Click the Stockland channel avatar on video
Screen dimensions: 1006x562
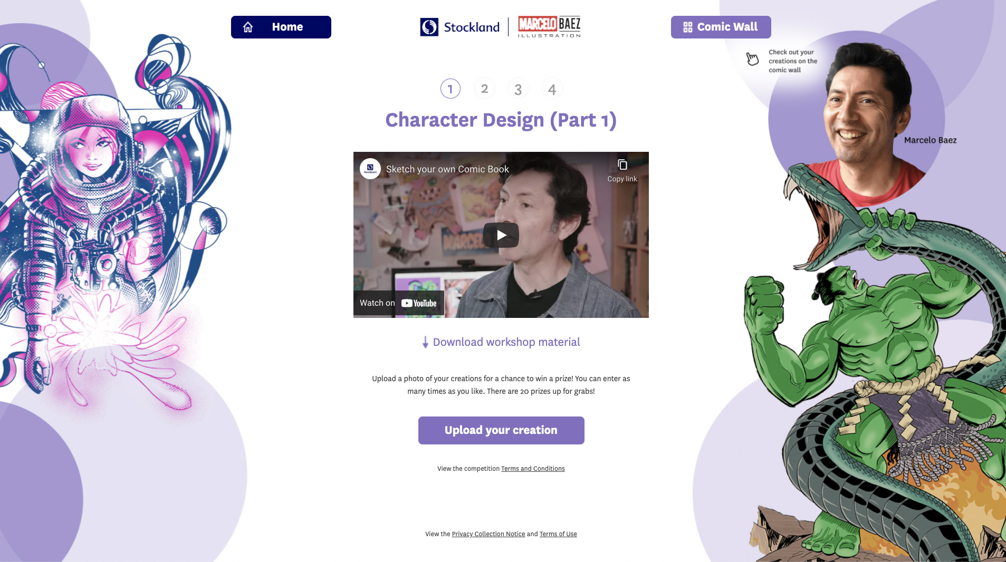pyautogui.click(x=370, y=169)
